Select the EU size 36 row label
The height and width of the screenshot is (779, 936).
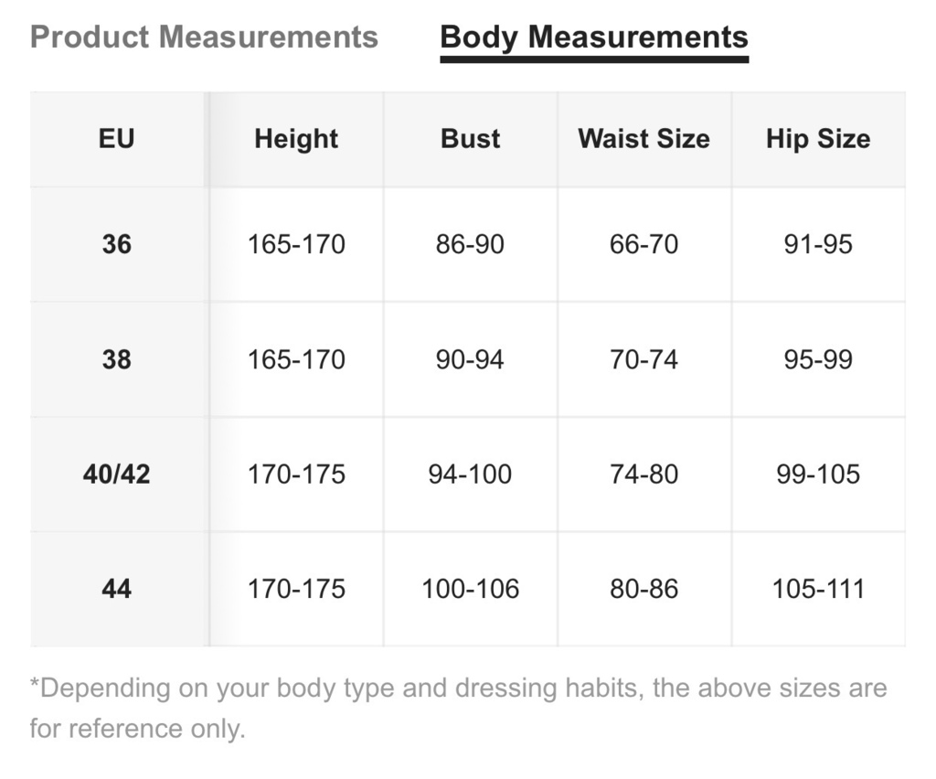(x=116, y=244)
